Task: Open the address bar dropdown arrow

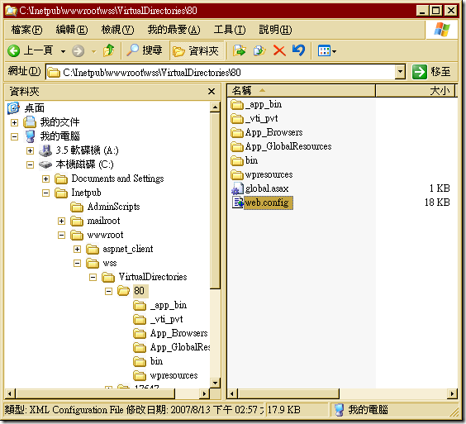Action: [401, 72]
